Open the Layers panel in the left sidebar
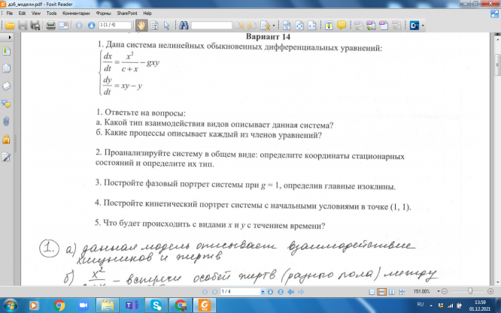501x313 pixels. 6,86
